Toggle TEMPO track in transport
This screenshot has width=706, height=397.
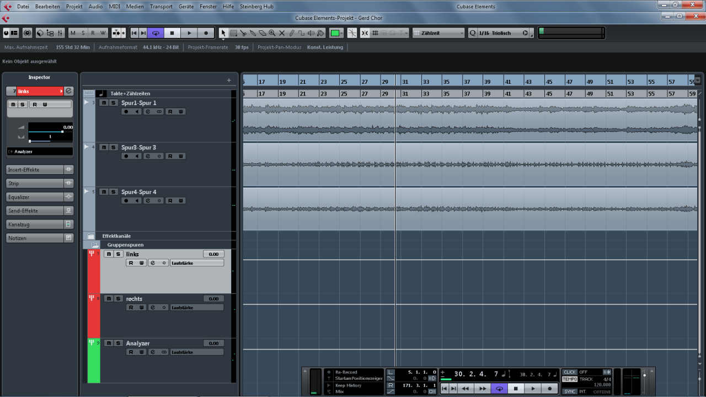pyautogui.click(x=570, y=379)
